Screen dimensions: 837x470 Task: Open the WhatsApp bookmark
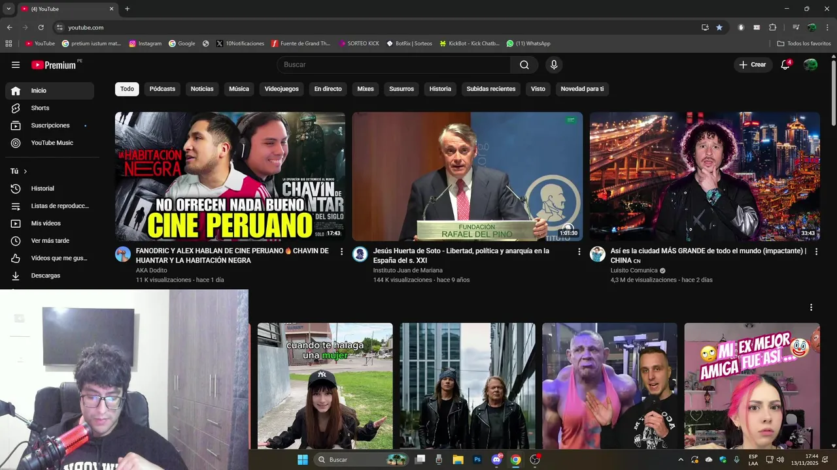tap(528, 44)
